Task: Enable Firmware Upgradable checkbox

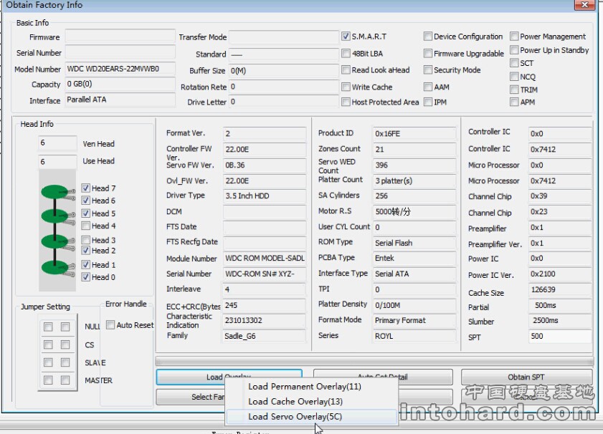Action: tap(427, 54)
